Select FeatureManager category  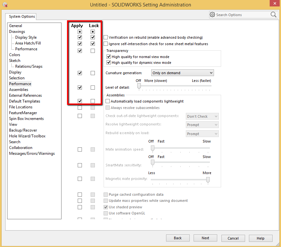pyautogui.click(x=23, y=113)
